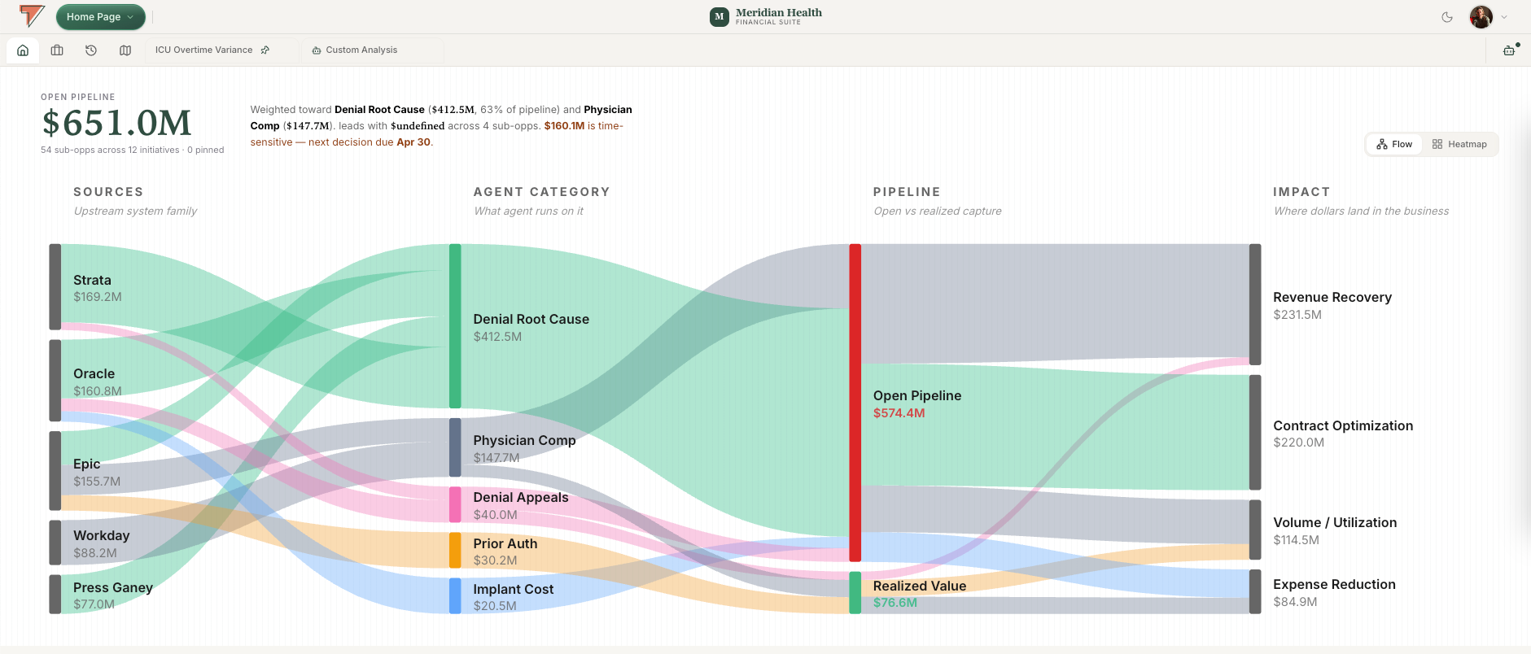
Task: Open the user profile avatar menu
Action: 1481,17
